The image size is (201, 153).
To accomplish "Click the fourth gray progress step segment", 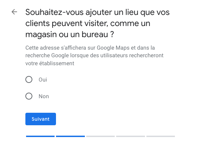I will (130, 136).
